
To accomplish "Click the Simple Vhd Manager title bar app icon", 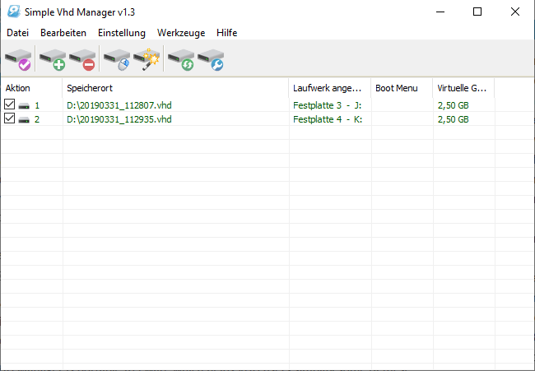I will pyautogui.click(x=14, y=12).
